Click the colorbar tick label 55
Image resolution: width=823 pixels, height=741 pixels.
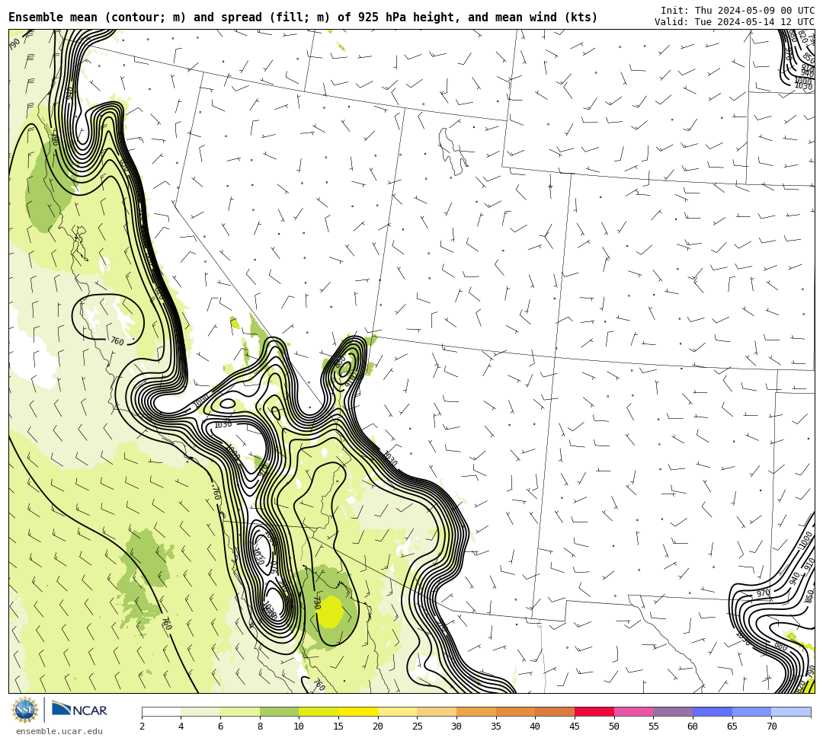[654, 727]
